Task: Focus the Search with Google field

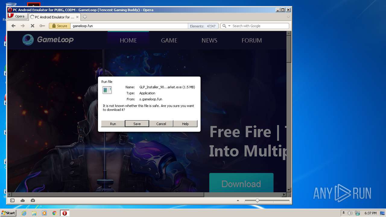Action: click(260, 26)
